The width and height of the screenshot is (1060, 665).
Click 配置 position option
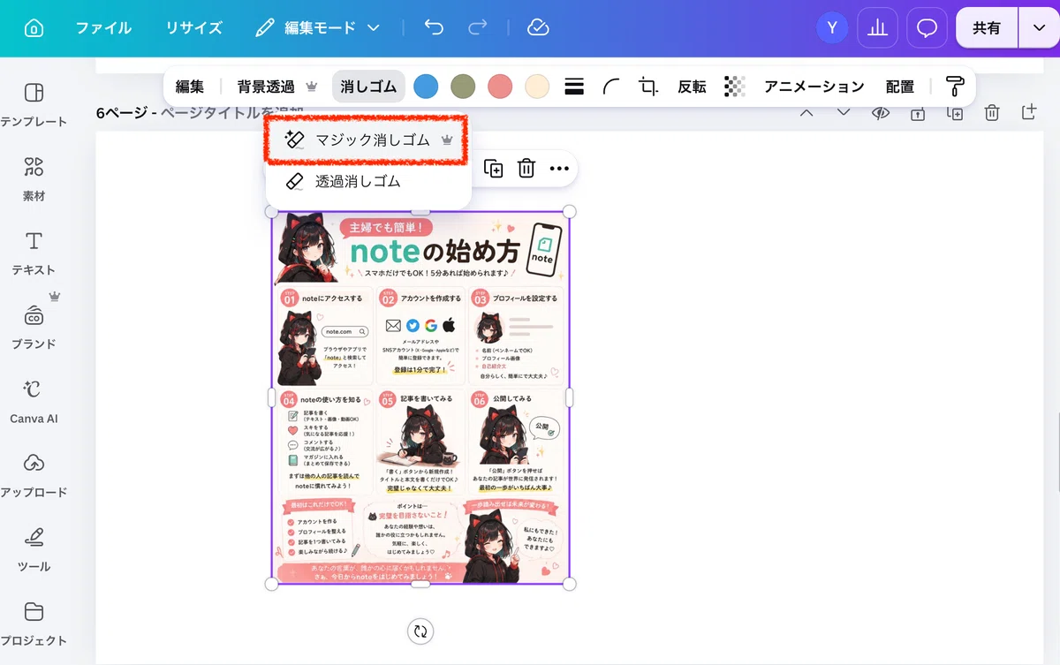(x=900, y=87)
